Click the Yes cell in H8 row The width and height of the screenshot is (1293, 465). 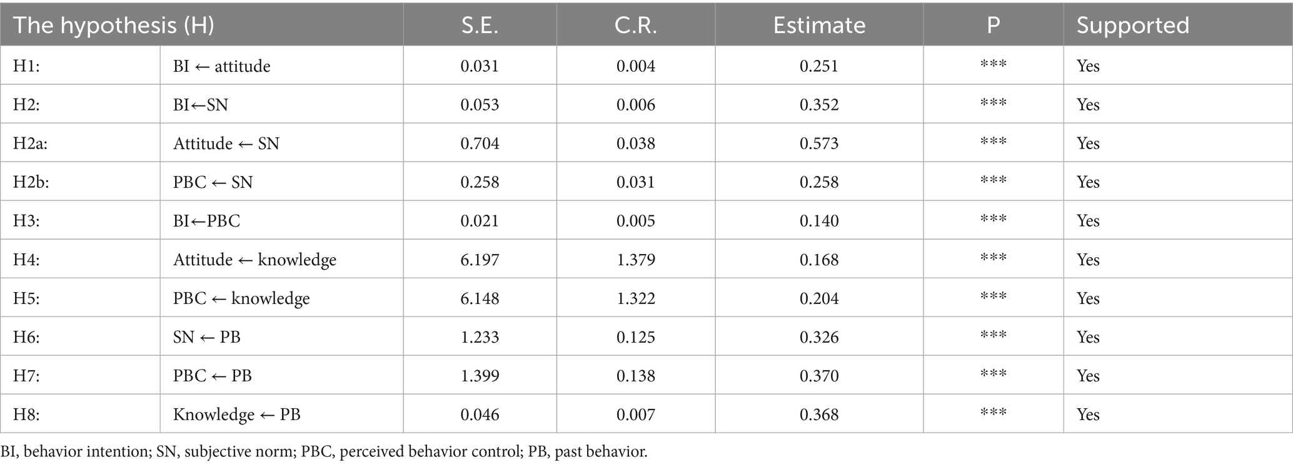[x=1088, y=414]
